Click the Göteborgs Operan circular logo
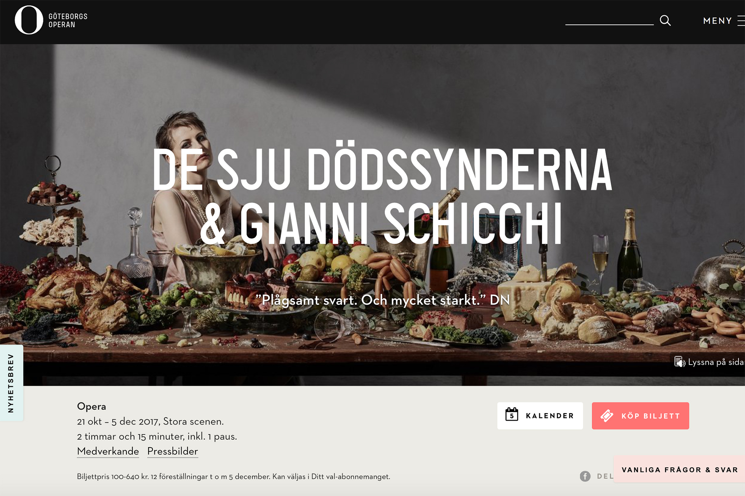The width and height of the screenshot is (745, 496). click(29, 20)
